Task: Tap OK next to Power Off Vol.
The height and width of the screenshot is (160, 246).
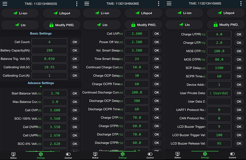Action: tap(157, 42)
